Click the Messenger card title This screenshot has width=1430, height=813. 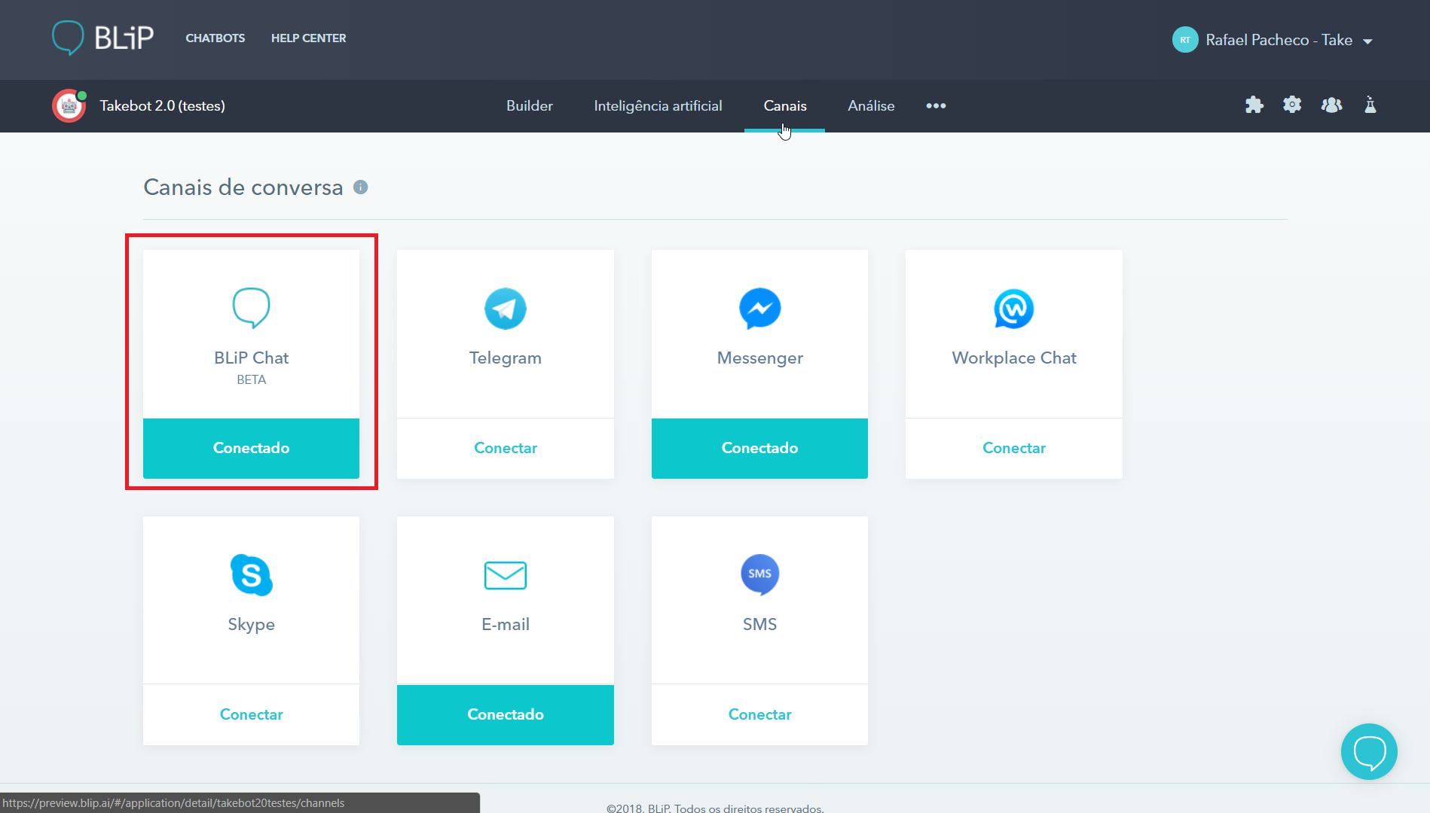pos(759,358)
